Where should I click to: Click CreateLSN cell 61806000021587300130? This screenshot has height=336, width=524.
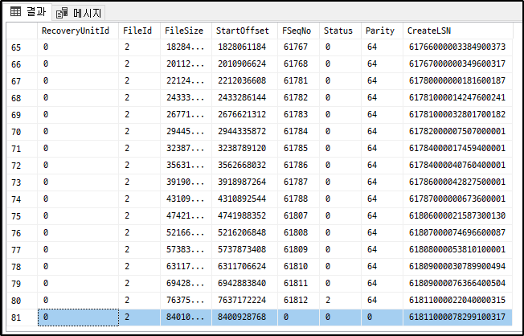457,216
